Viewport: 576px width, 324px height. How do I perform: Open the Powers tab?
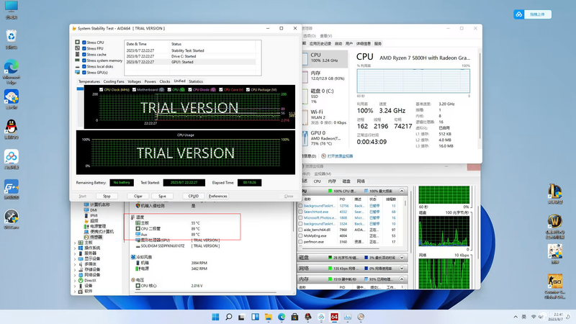click(x=150, y=81)
